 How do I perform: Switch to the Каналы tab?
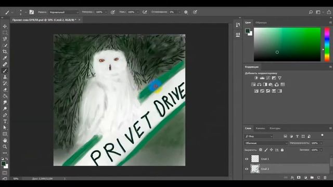260,128
